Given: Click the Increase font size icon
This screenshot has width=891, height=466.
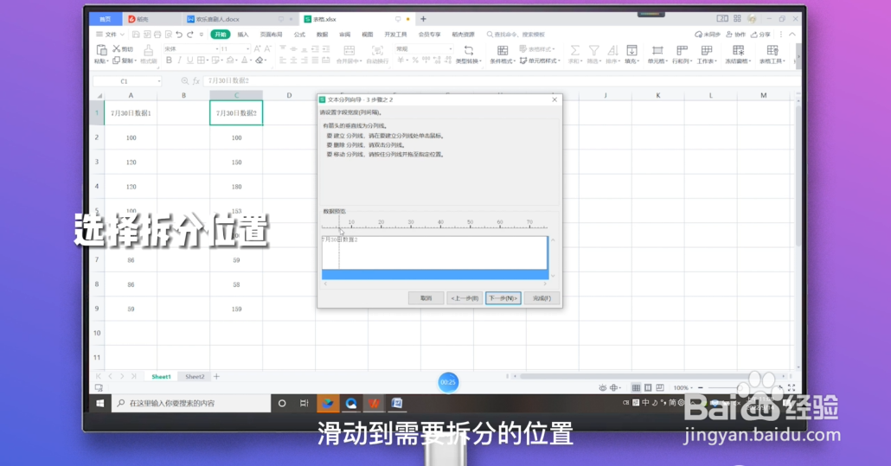Looking at the screenshot, I should tap(258, 48).
